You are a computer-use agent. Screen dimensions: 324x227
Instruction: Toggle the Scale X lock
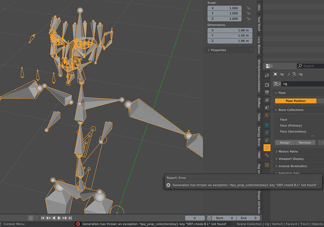pyautogui.click(x=248, y=8)
